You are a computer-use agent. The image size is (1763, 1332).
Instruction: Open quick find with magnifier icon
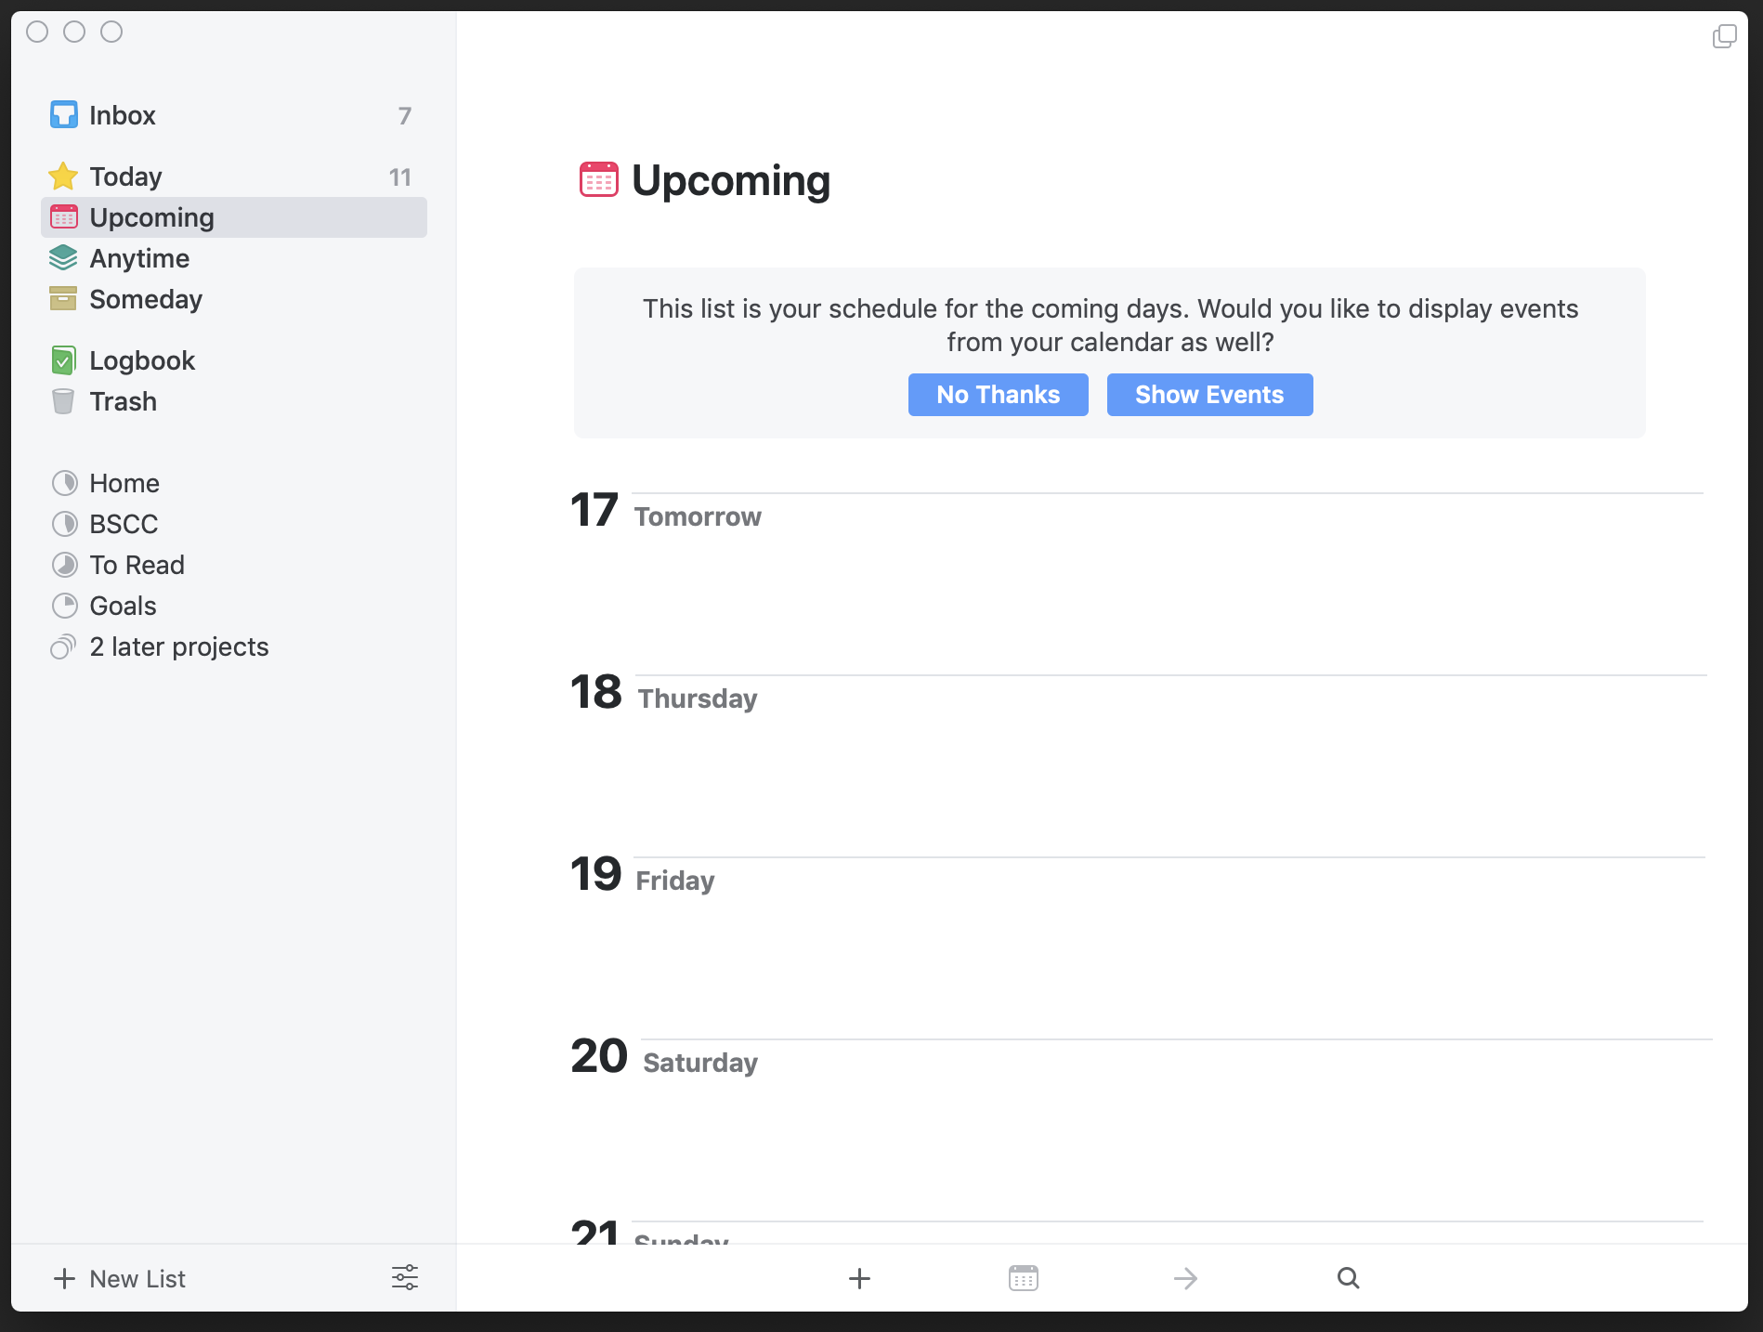pos(1348,1279)
